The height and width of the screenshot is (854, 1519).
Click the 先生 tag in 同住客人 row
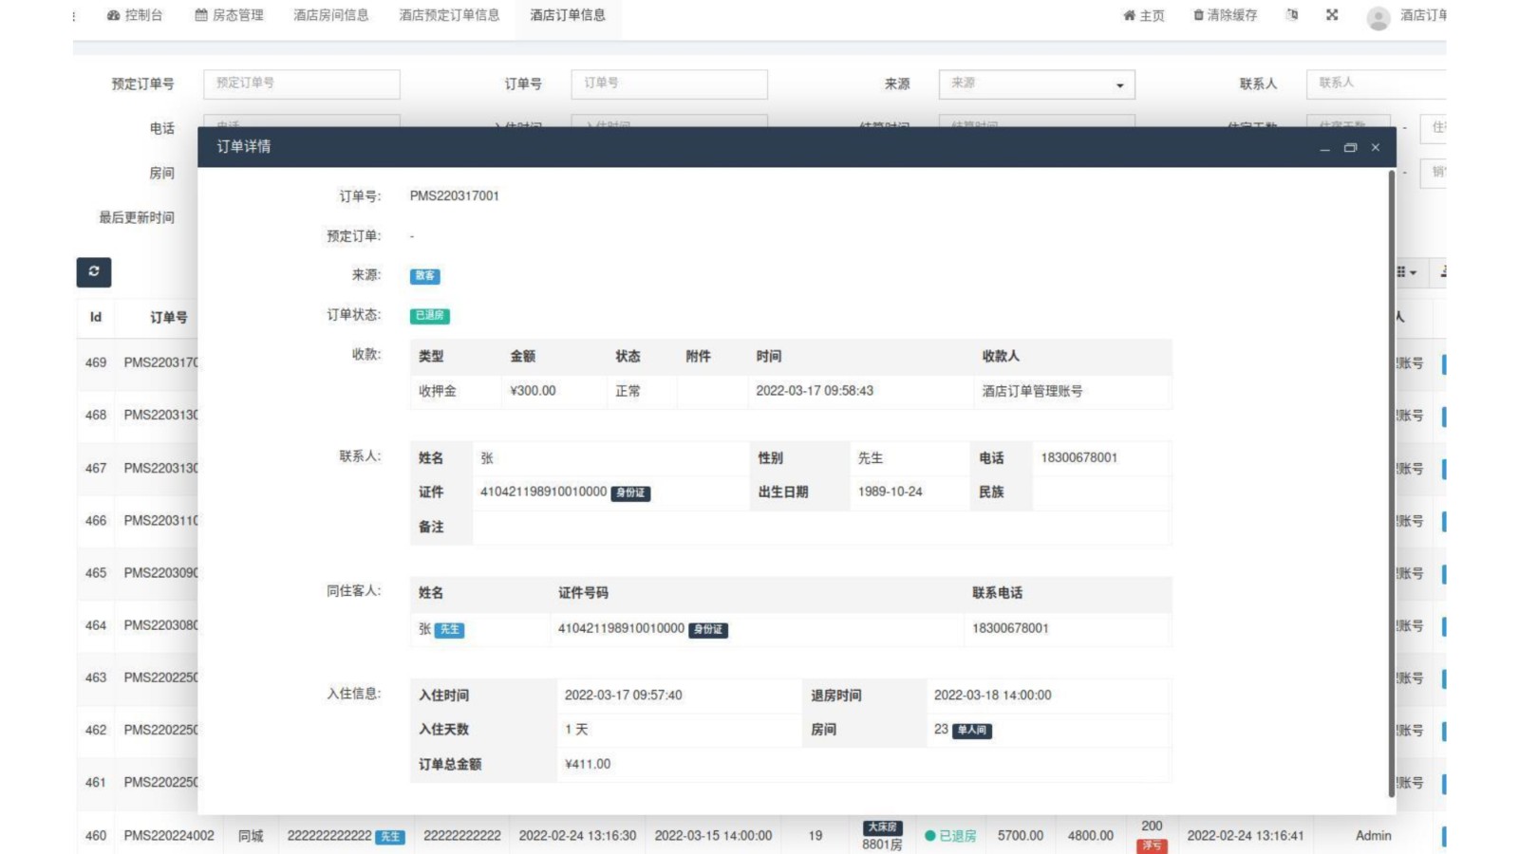(x=449, y=630)
